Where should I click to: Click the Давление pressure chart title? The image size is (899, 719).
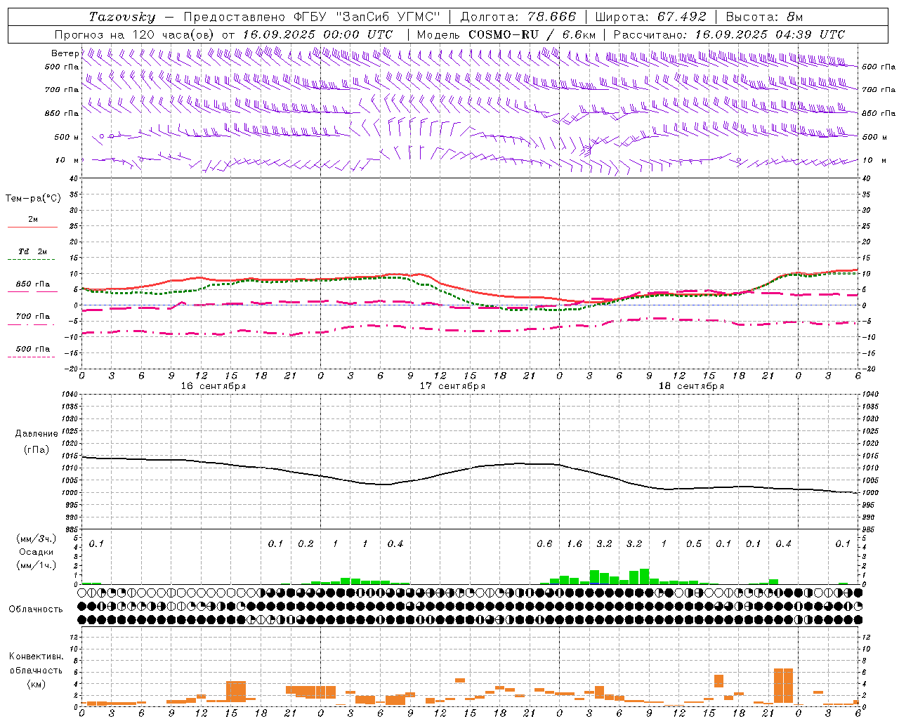tap(36, 434)
